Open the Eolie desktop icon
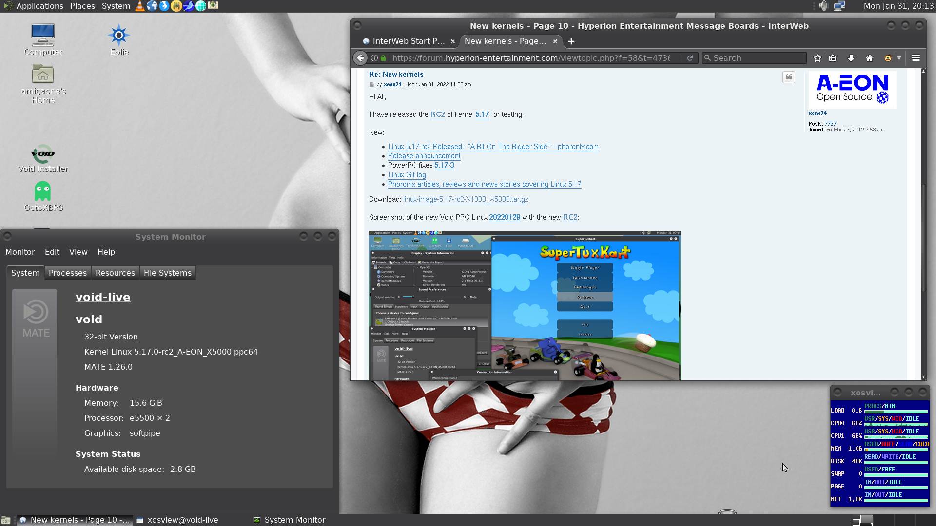The height and width of the screenshot is (526, 936). 119,39
